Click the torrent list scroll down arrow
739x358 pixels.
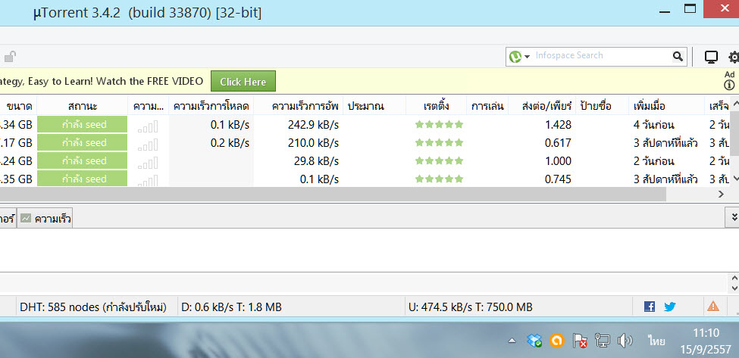point(734,179)
